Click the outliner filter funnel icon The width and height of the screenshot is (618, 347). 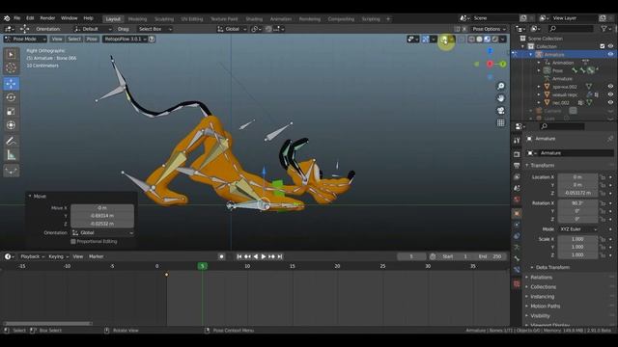[x=604, y=29]
